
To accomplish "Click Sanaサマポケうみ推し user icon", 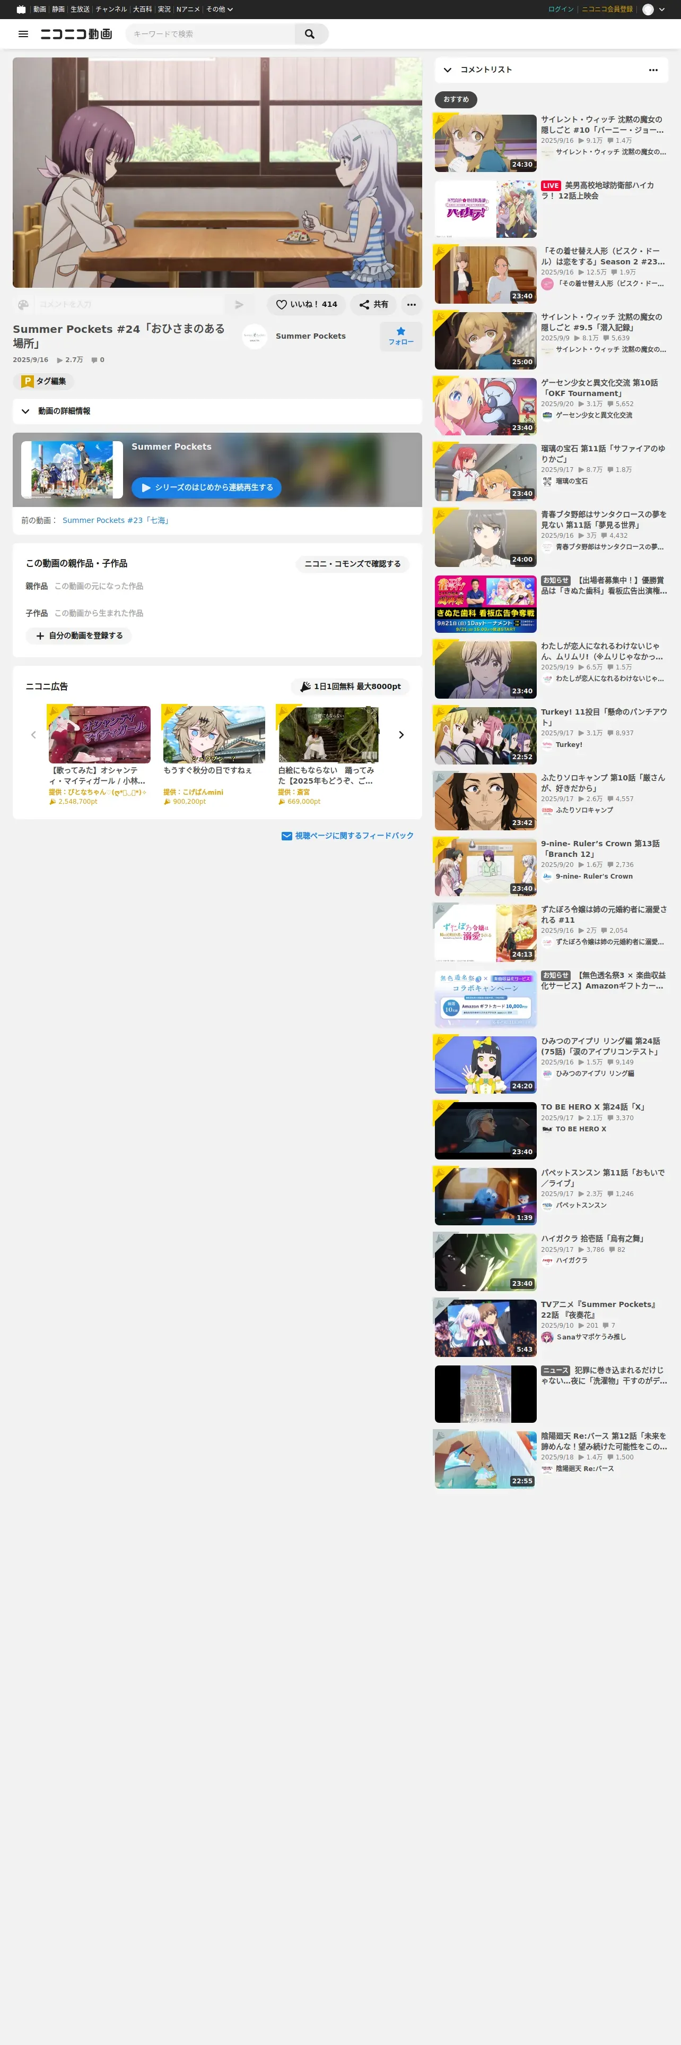I will point(547,1337).
